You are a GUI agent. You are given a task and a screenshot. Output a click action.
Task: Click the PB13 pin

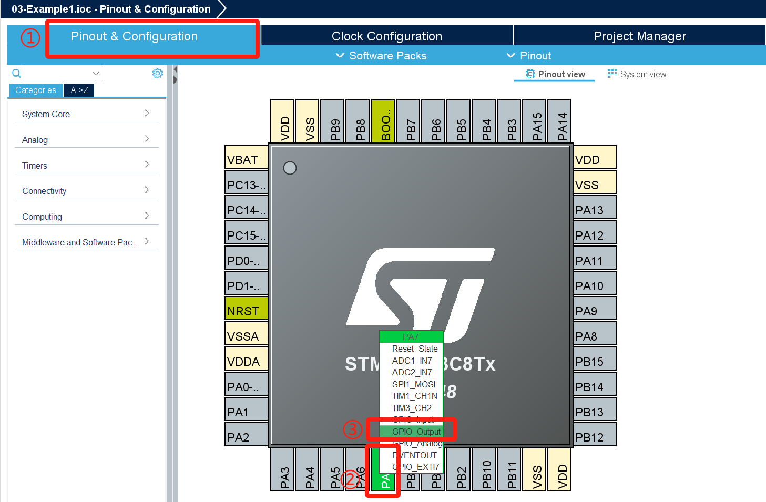pyautogui.click(x=595, y=409)
